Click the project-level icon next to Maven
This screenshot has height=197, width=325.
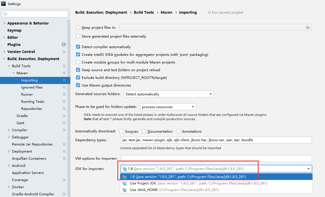point(64,73)
